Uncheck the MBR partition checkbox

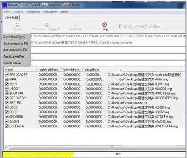tap(7, 79)
